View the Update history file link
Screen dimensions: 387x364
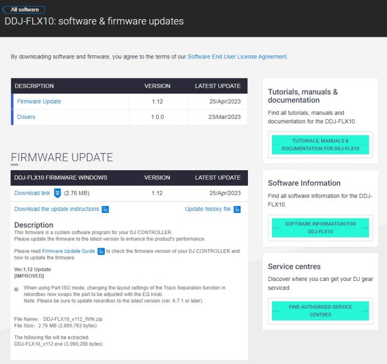(x=208, y=209)
